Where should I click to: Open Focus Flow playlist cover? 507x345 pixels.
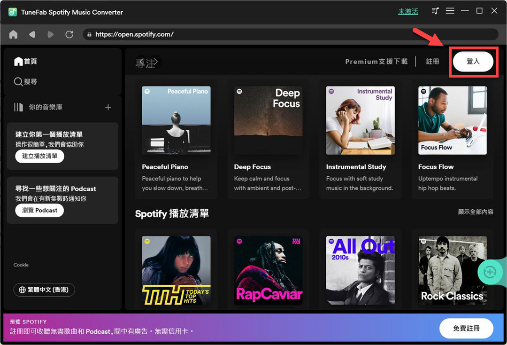point(453,120)
